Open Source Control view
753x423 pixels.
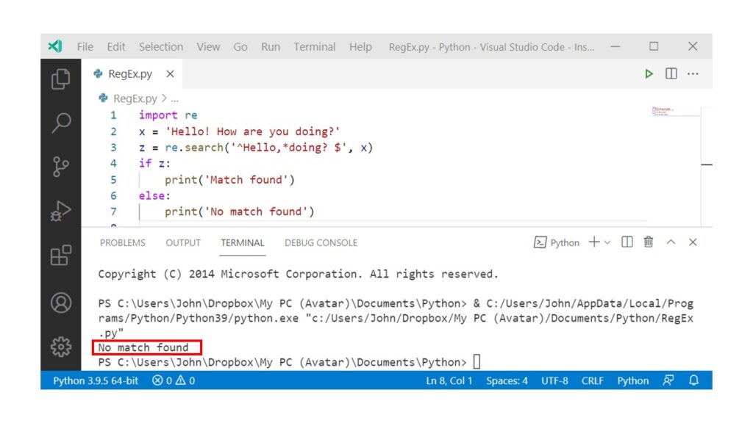pos(61,166)
